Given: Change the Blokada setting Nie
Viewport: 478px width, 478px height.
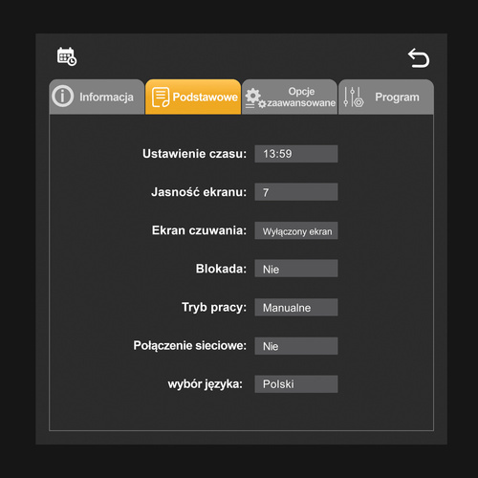Looking at the screenshot, I should [296, 269].
